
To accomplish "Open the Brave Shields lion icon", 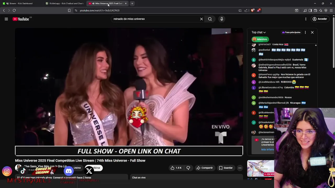I will pyautogui.click(x=252, y=10).
